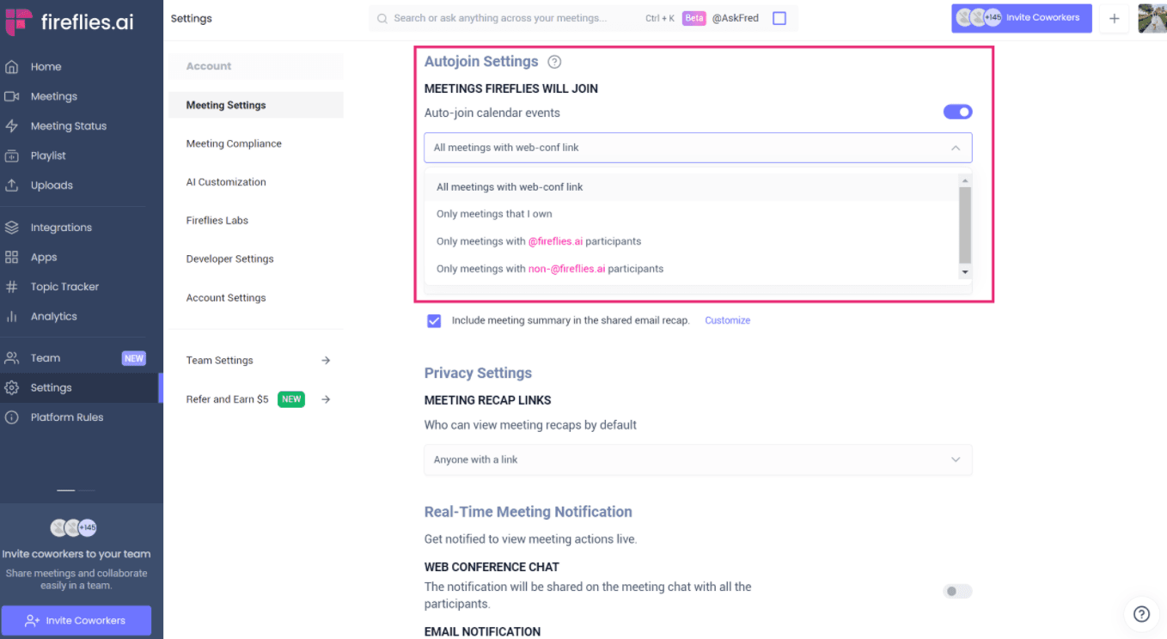Screen dimensions: 1167x639
Task: Click green NEW badge on Refer and Earn
Action: point(291,399)
